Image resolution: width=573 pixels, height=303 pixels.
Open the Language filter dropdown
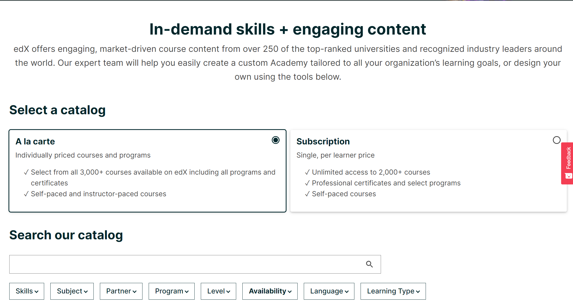(x=329, y=291)
